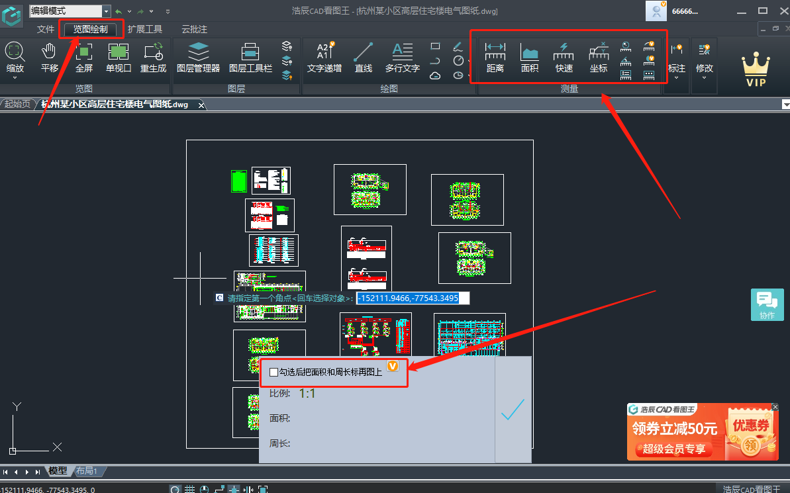Expand the 缩放 zoom dropdown arrow

coord(15,77)
